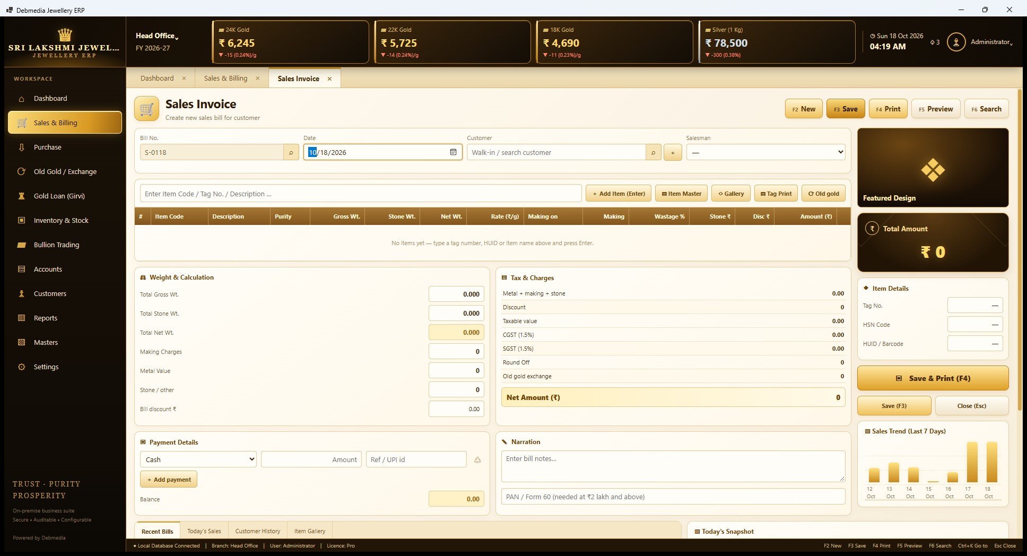Close the Dashboard tab
Image resolution: width=1027 pixels, height=556 pixels.
[x=184, y=79]
